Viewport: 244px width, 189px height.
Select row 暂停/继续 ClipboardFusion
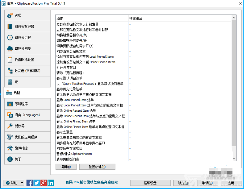(x=143, y=154)
